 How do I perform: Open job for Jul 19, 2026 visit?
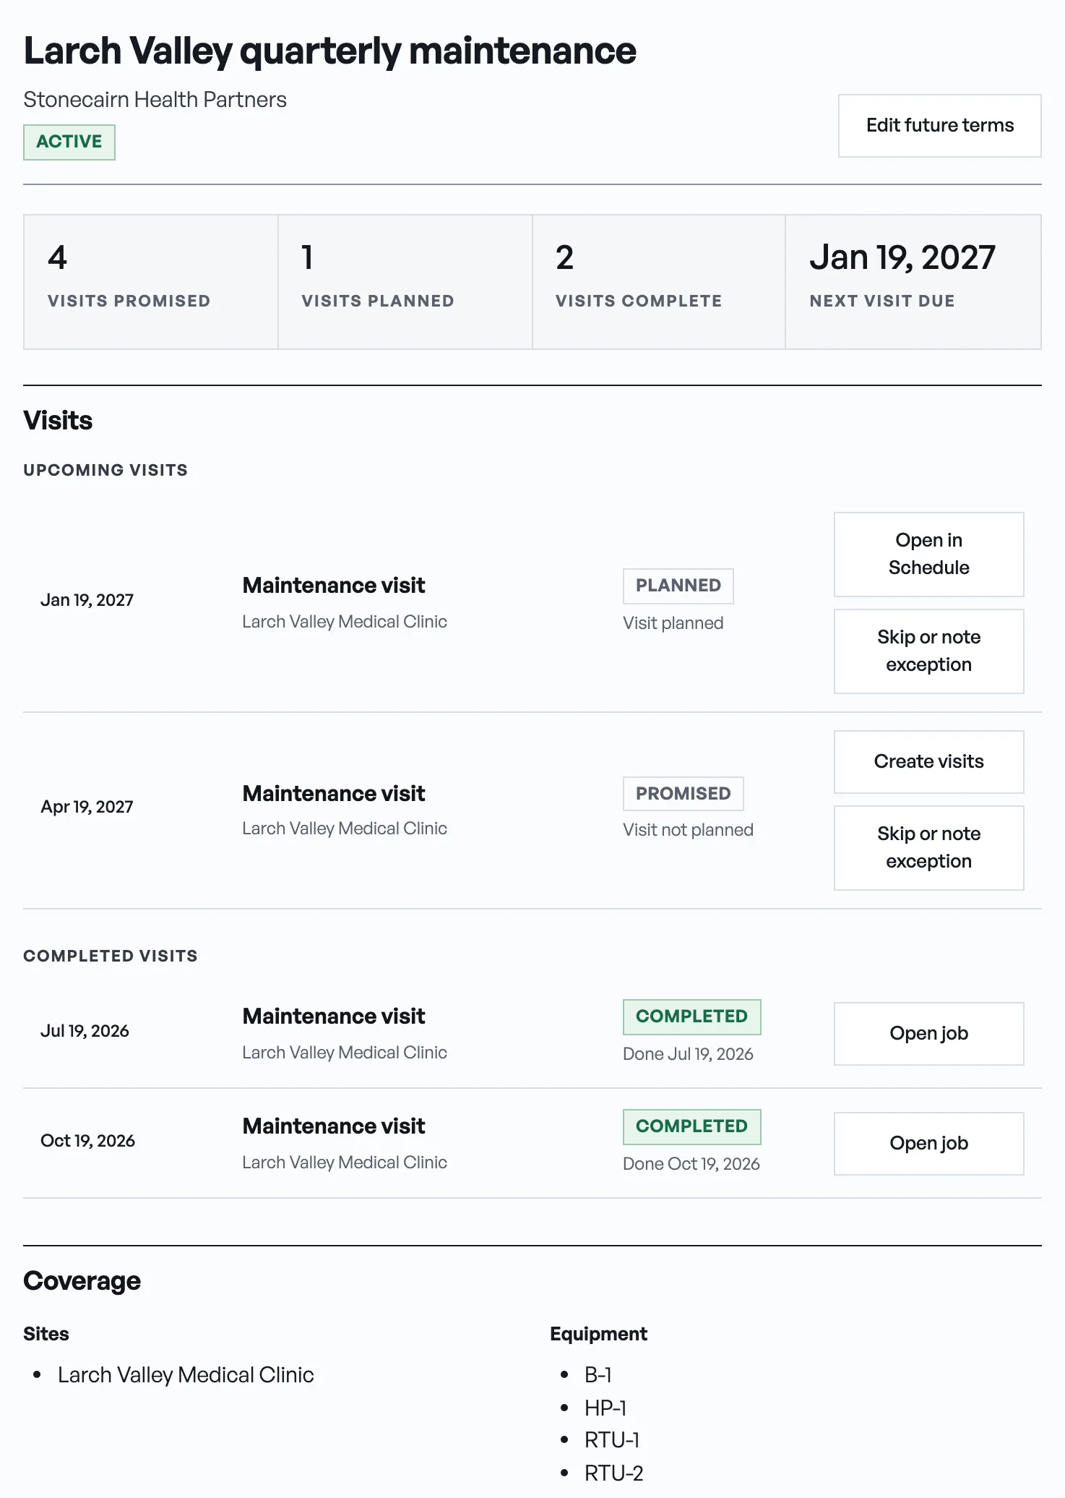[x=928, y=1034]
